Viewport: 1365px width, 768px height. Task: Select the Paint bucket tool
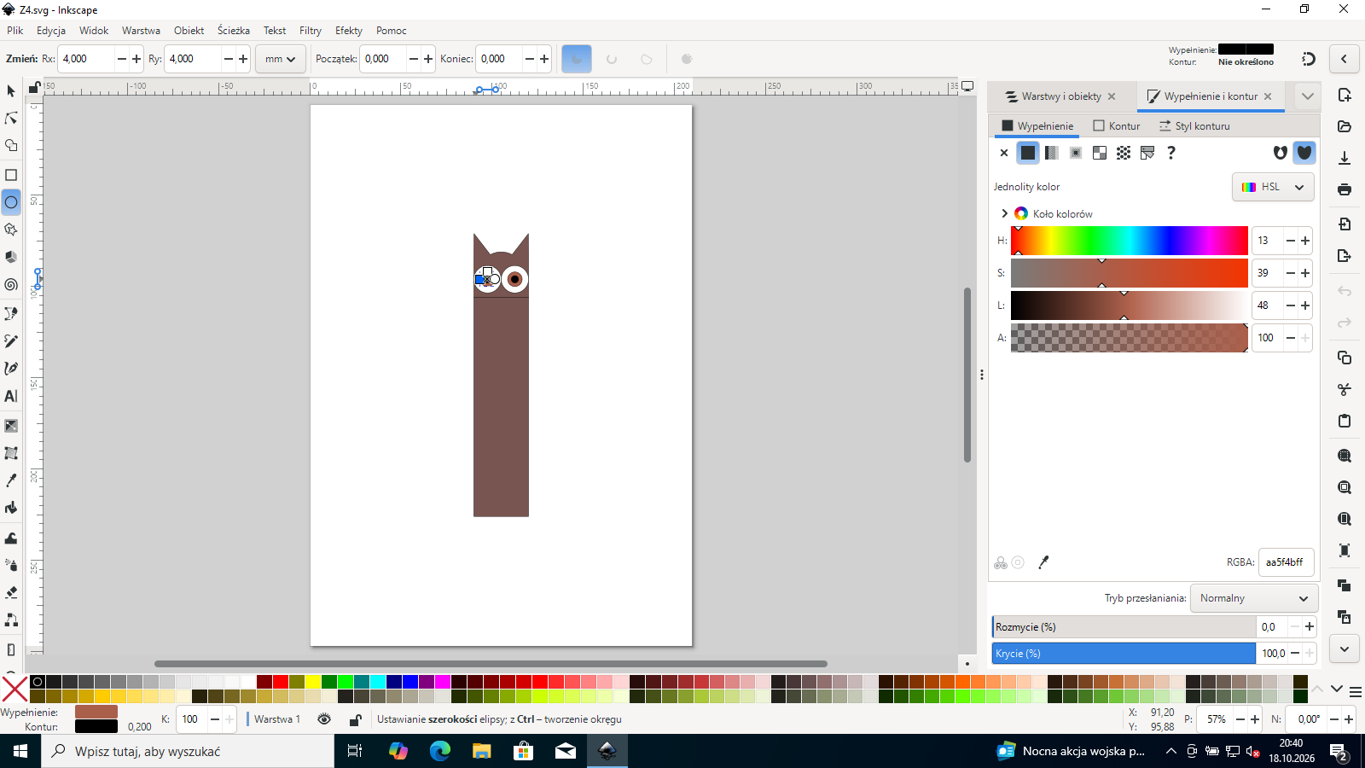point(11,508)
